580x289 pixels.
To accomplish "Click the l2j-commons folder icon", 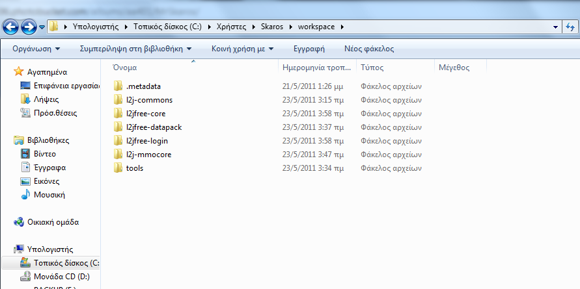I will [x=118, y=100].
